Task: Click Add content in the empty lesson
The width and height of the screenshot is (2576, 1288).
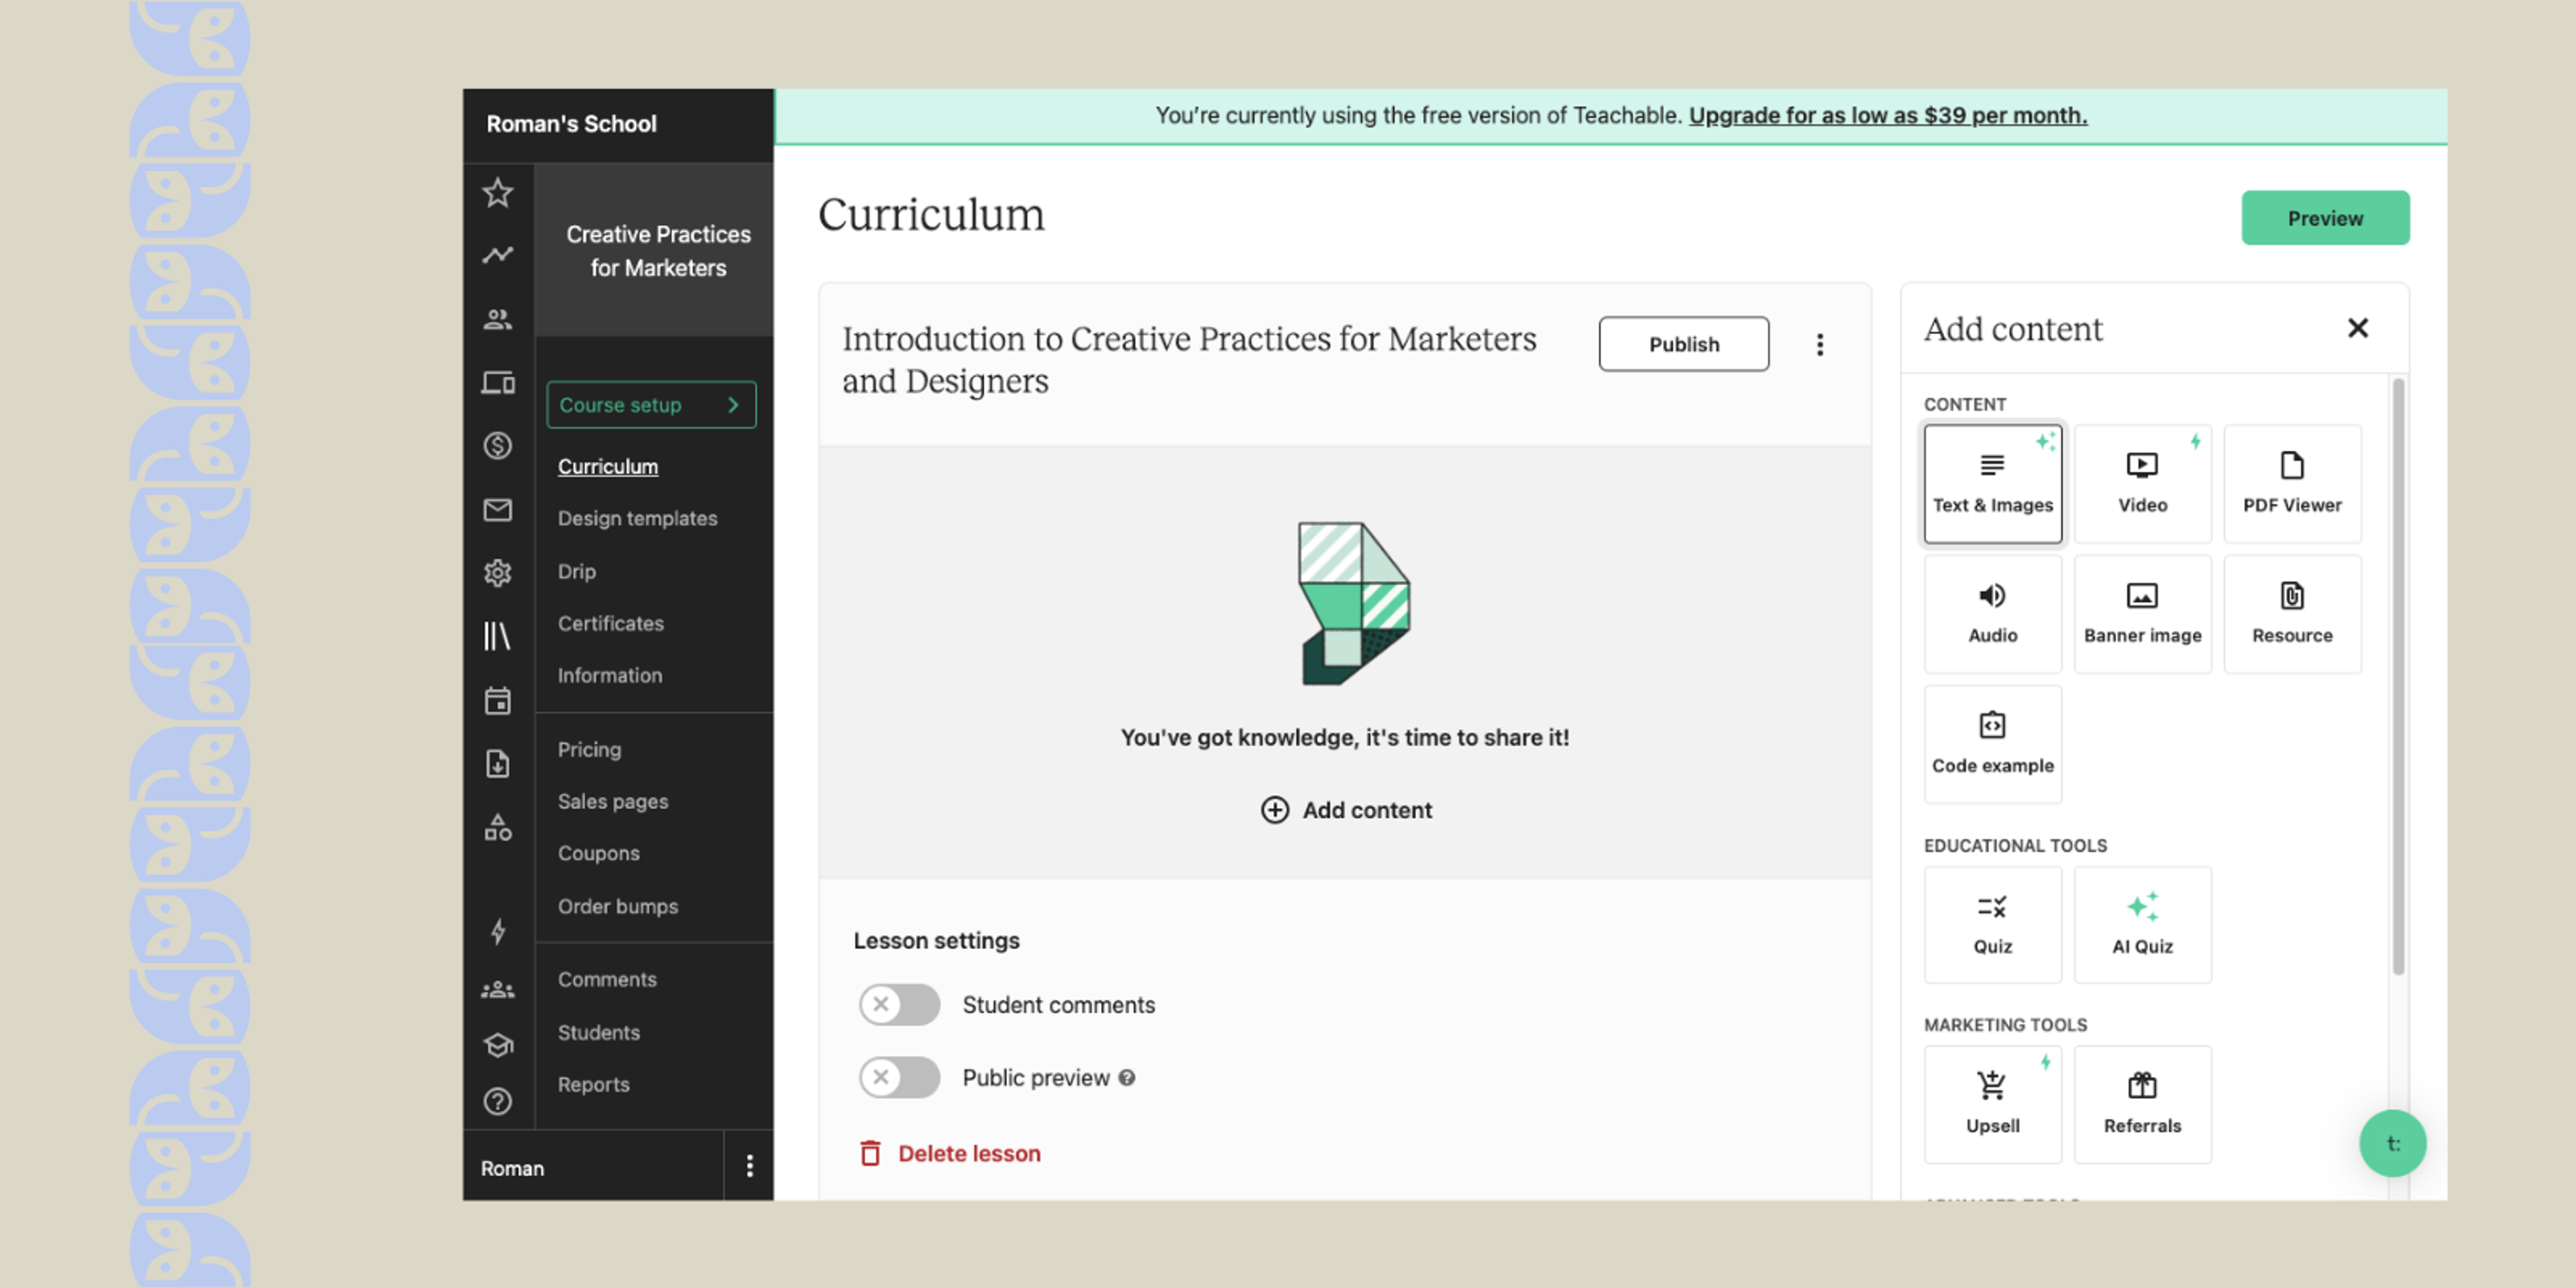Action: click(1346, 810)
